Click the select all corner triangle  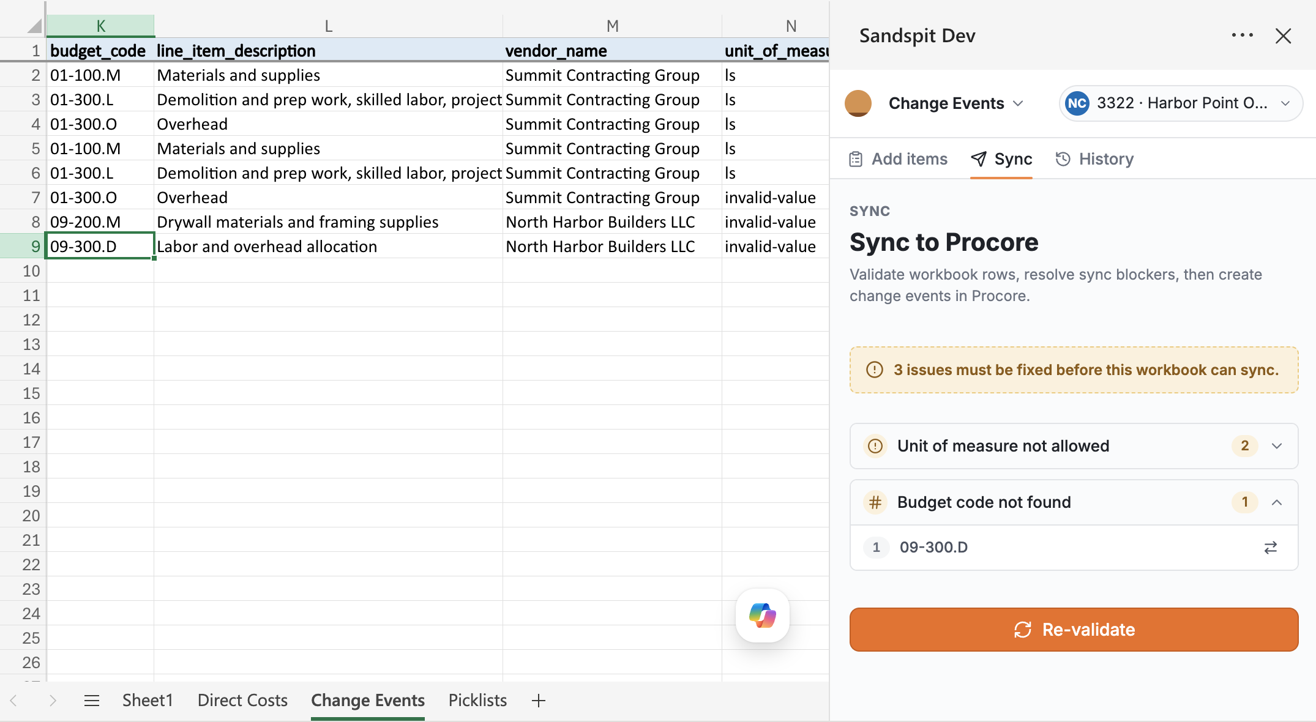coord(34,26)
